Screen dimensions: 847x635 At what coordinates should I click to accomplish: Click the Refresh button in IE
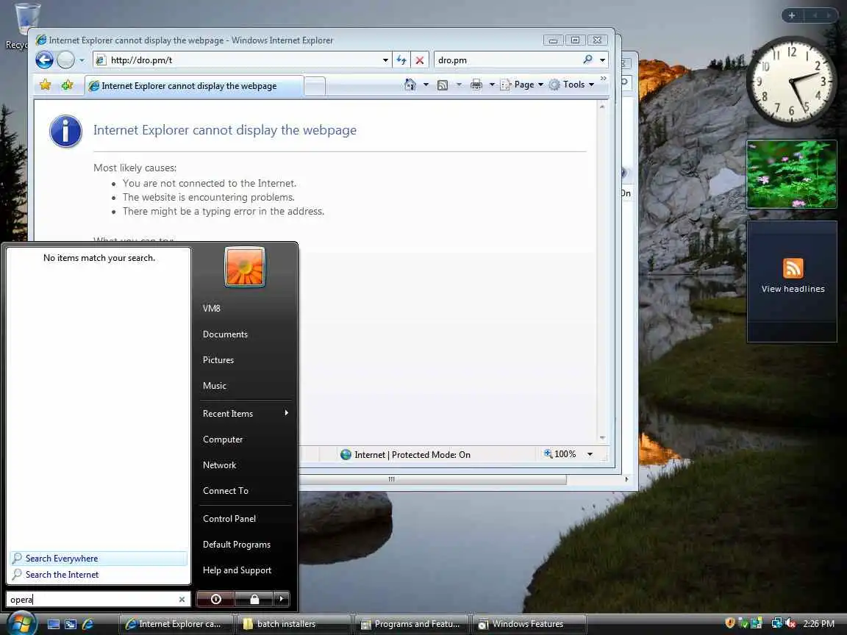pyautogui.click(x=401, y=60)
